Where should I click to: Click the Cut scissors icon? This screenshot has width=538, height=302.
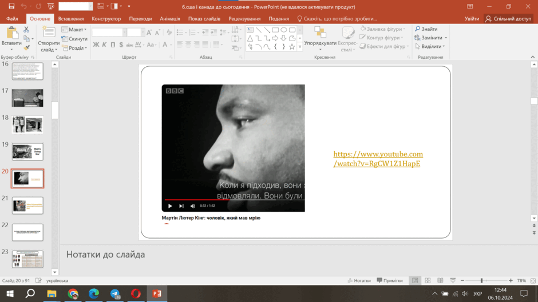[x=26, y=30]
